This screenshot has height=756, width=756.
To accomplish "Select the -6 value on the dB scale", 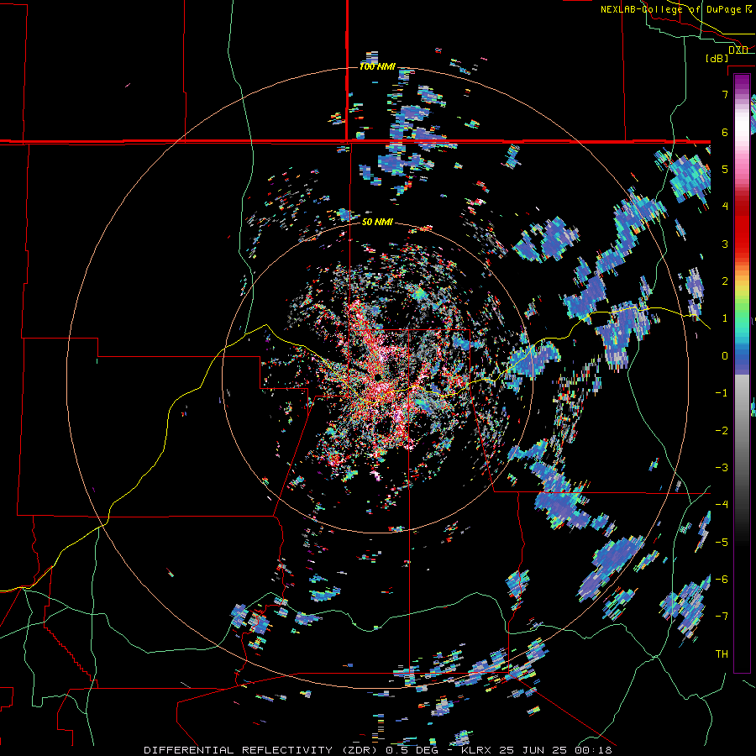I will pos(722,579).
